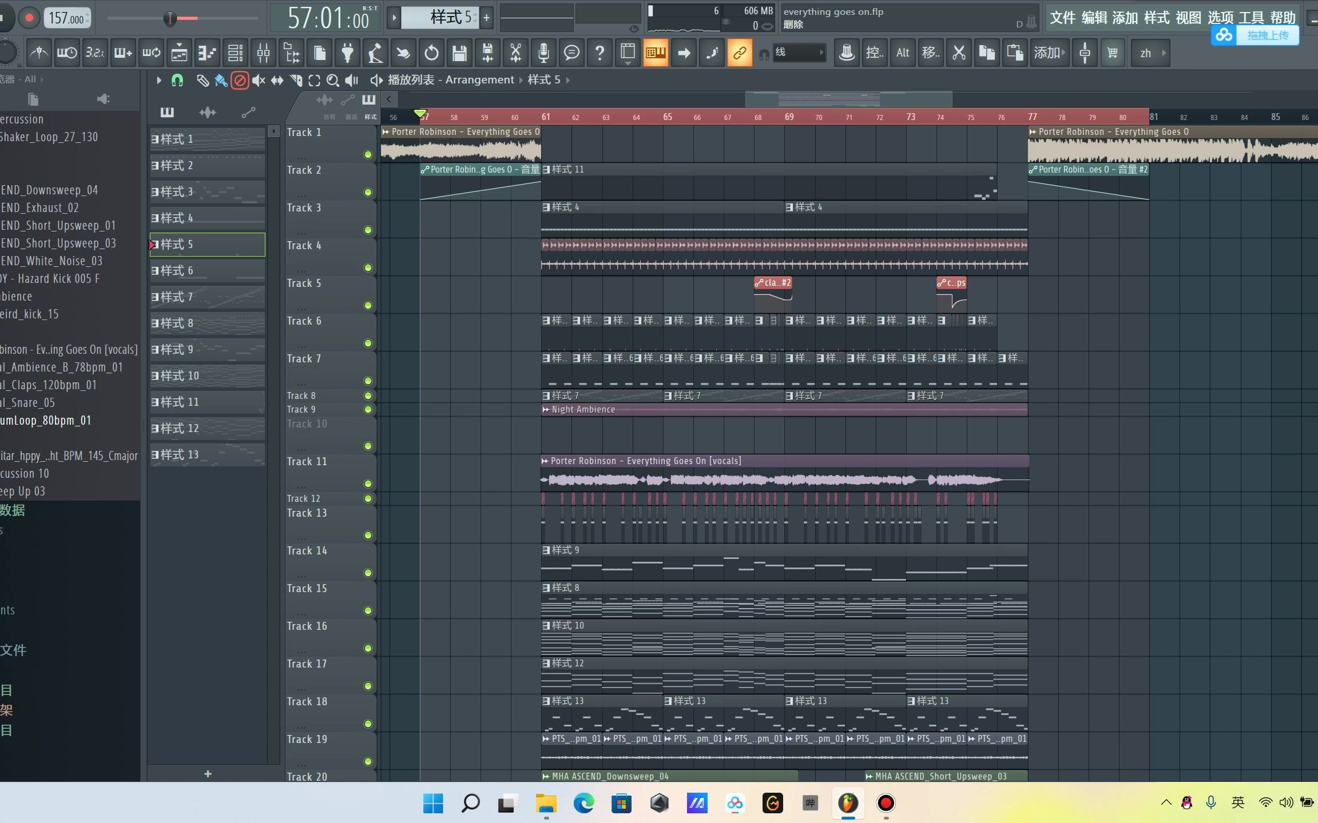
Task: Toggle Track 14 green mute light
Action: [x=368, y=573]
